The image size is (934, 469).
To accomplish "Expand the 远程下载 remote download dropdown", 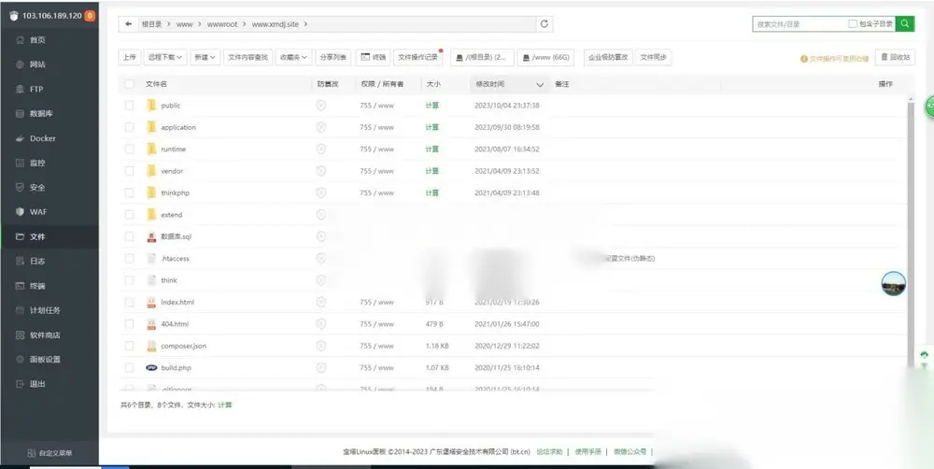I will [165, 57].
